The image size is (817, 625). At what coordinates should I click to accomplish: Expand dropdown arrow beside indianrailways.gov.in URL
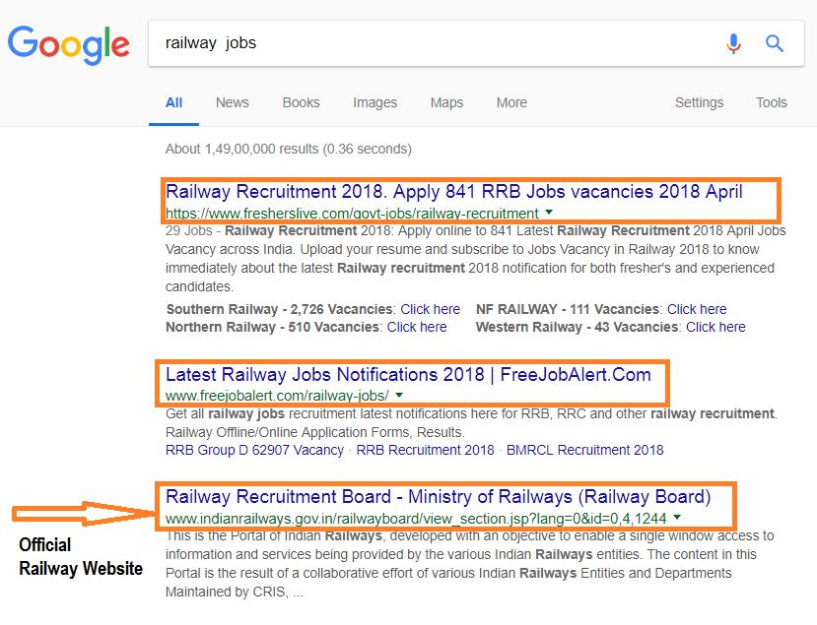click(677, 518)
